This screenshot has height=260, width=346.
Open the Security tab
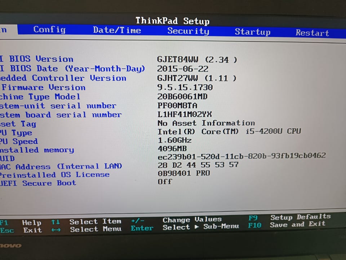point(188,31)
